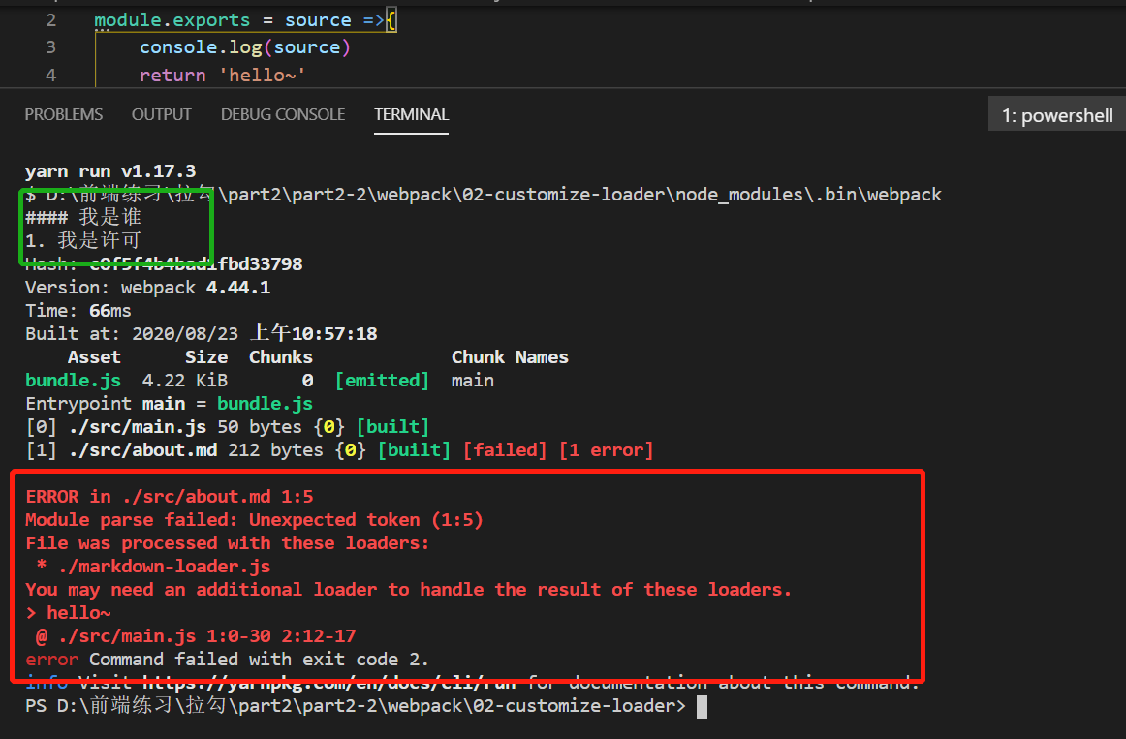Click line number 2 in editor gutter
Screen dimensions: 1126x739
tap(51, 20)
